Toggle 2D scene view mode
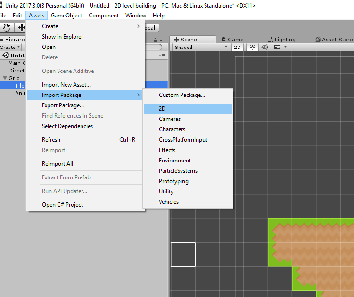This screenshot has width=354, height=297. point(237,47)
